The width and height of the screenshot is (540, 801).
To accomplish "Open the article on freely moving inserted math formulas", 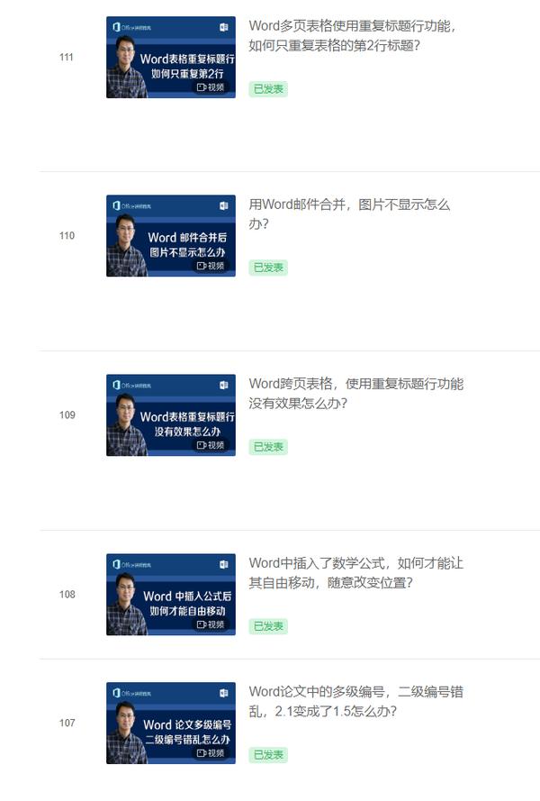I will pyautogui.click(x=356, y=573).
